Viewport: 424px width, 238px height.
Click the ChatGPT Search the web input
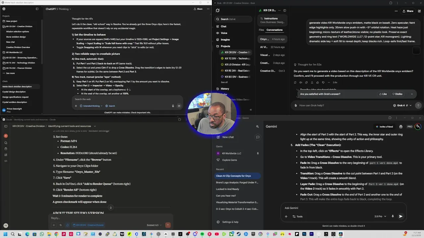pos(128,99)
